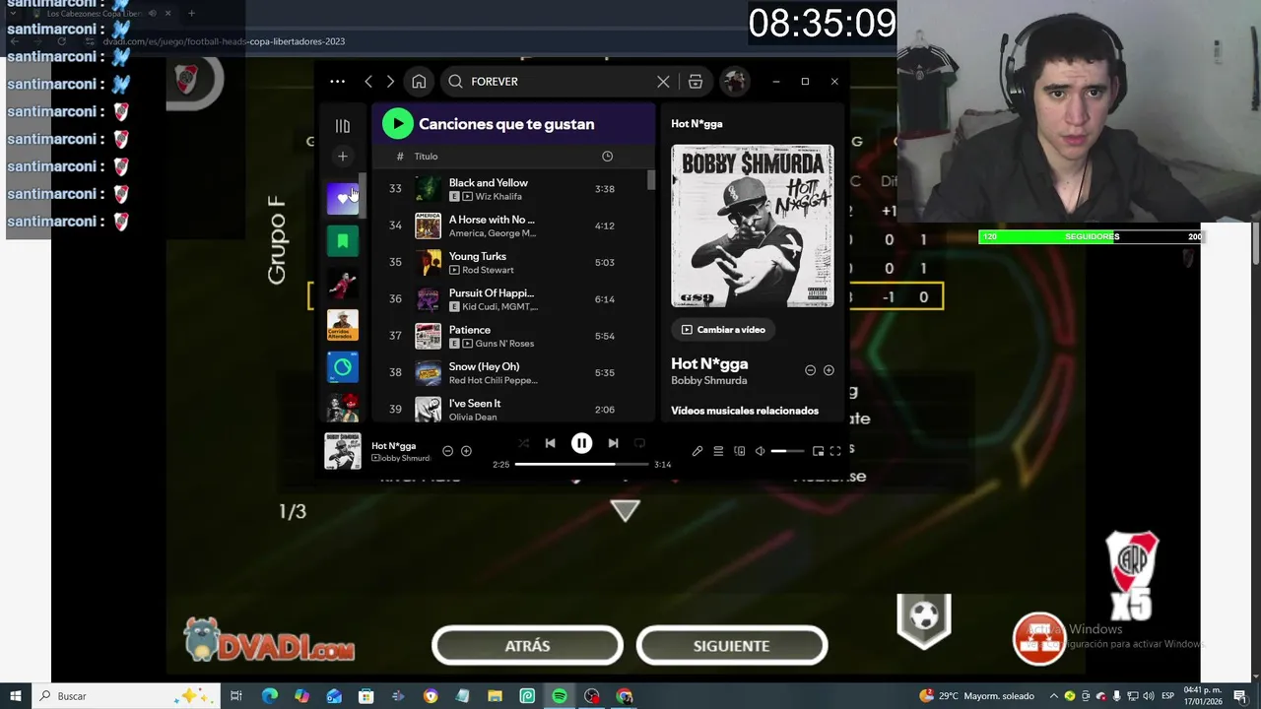
Task: Open the Browse icon beside search
Action: (x=696, y=82)
